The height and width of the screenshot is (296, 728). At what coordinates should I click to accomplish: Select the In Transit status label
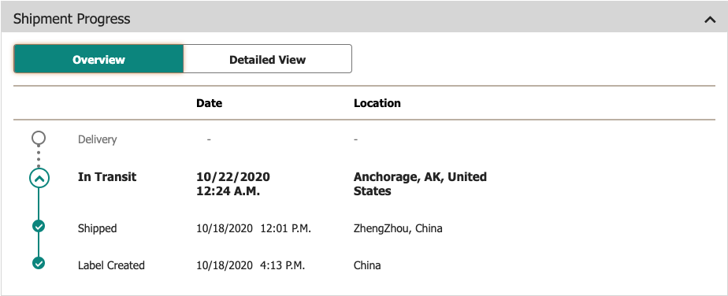pos(107,177)
